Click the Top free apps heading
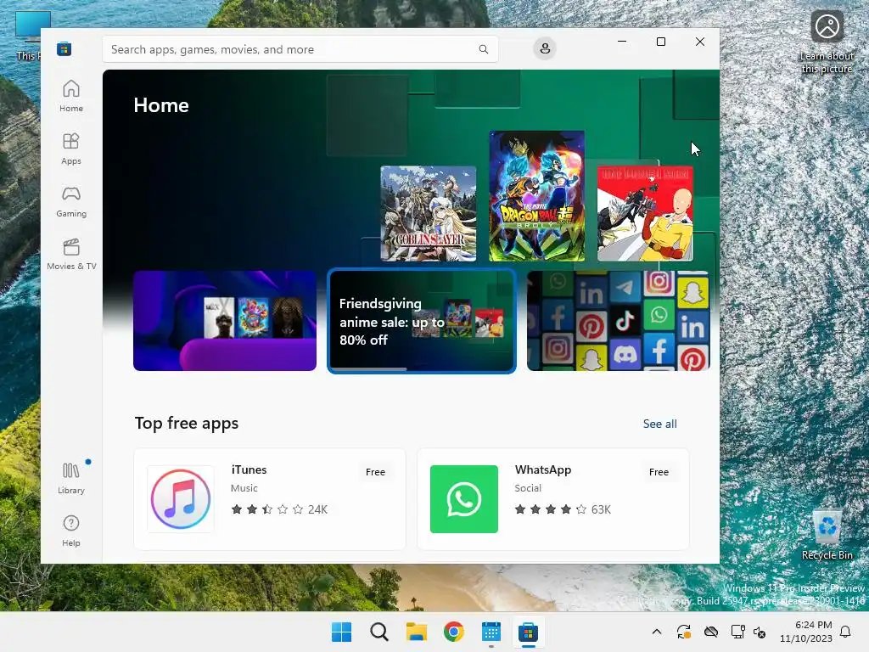This screenshot has height=652, width=869. coord(186,423)
